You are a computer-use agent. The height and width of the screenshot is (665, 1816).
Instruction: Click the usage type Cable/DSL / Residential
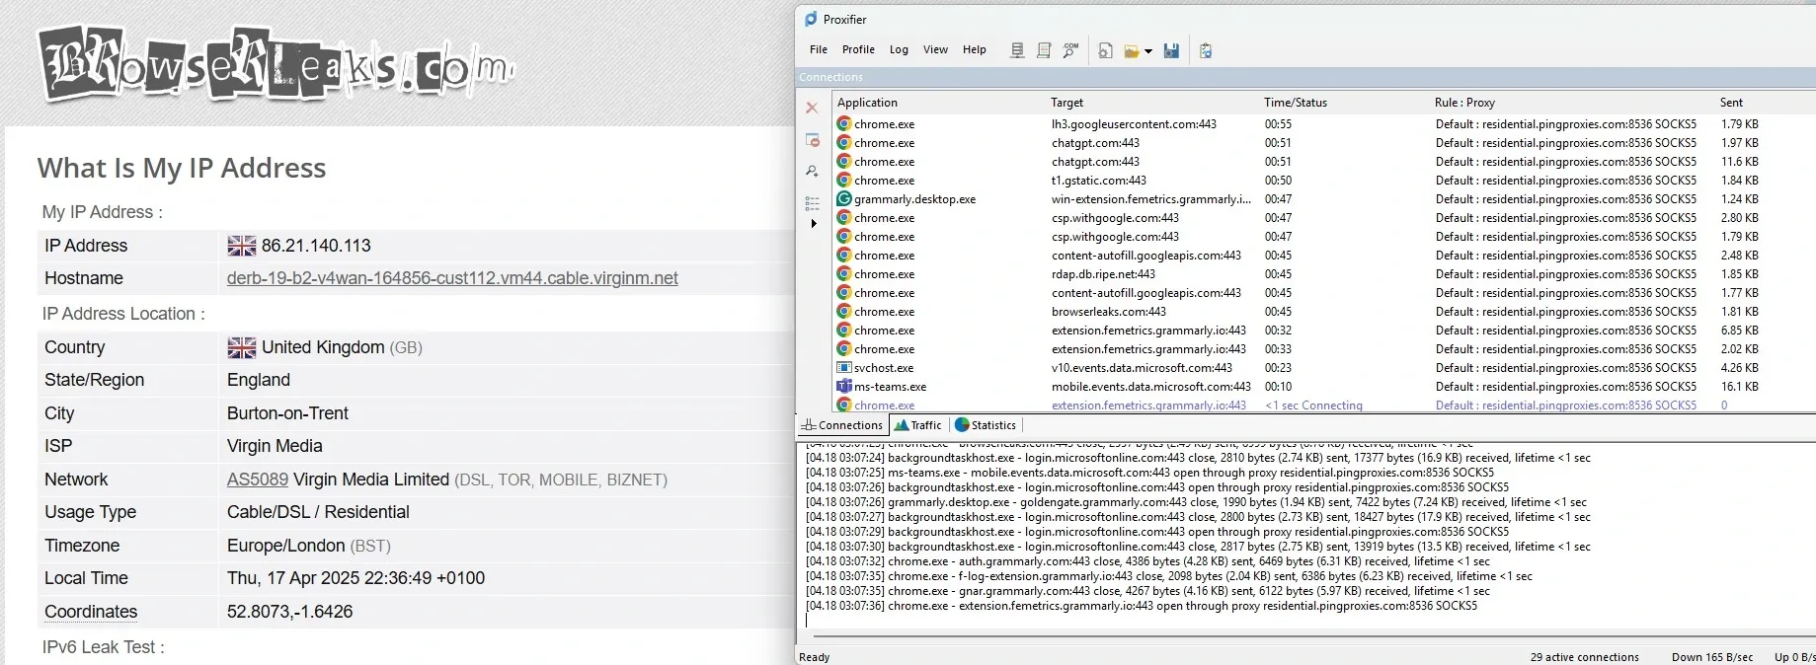(318, 512)
